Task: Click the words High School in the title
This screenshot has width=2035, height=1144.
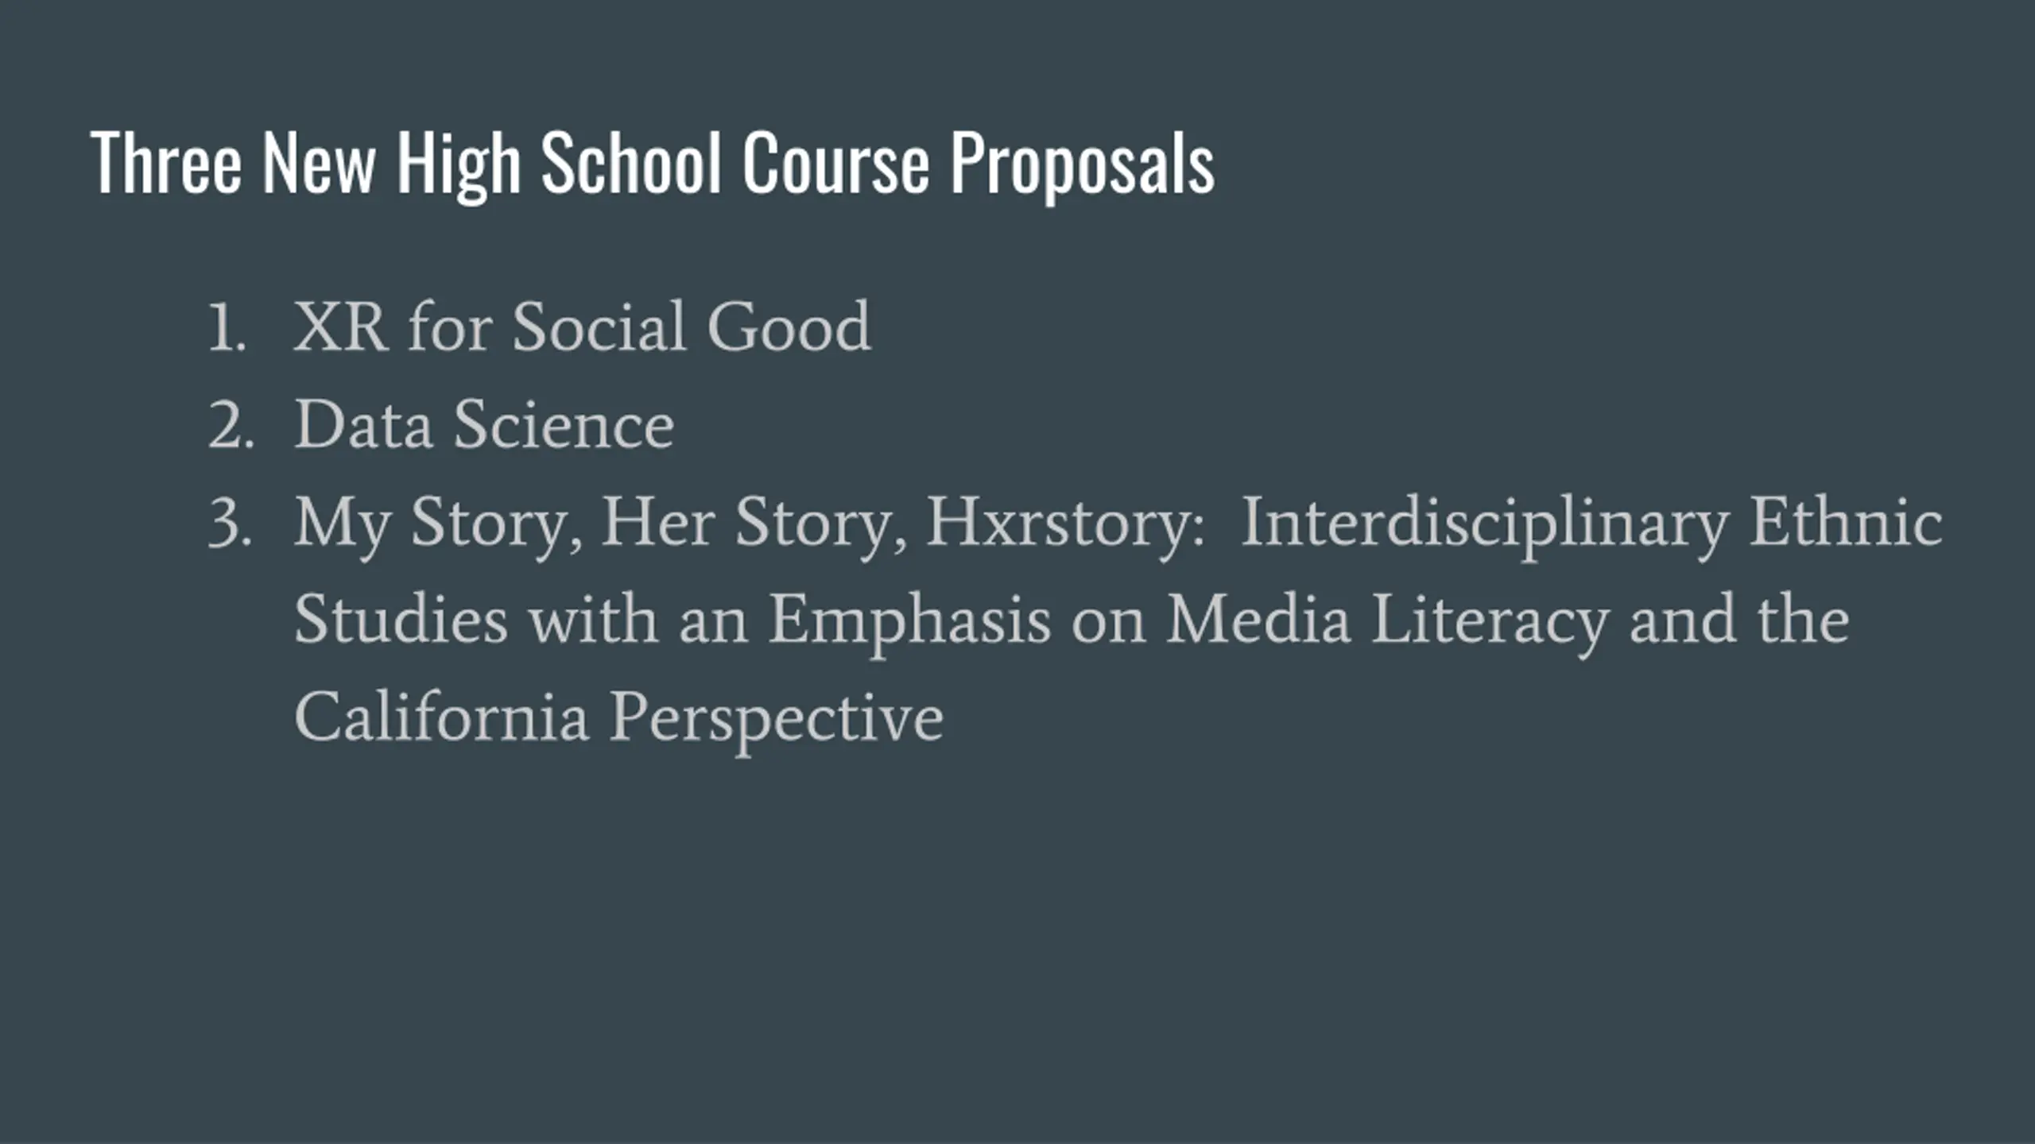Action: click(x=559, y=164)
